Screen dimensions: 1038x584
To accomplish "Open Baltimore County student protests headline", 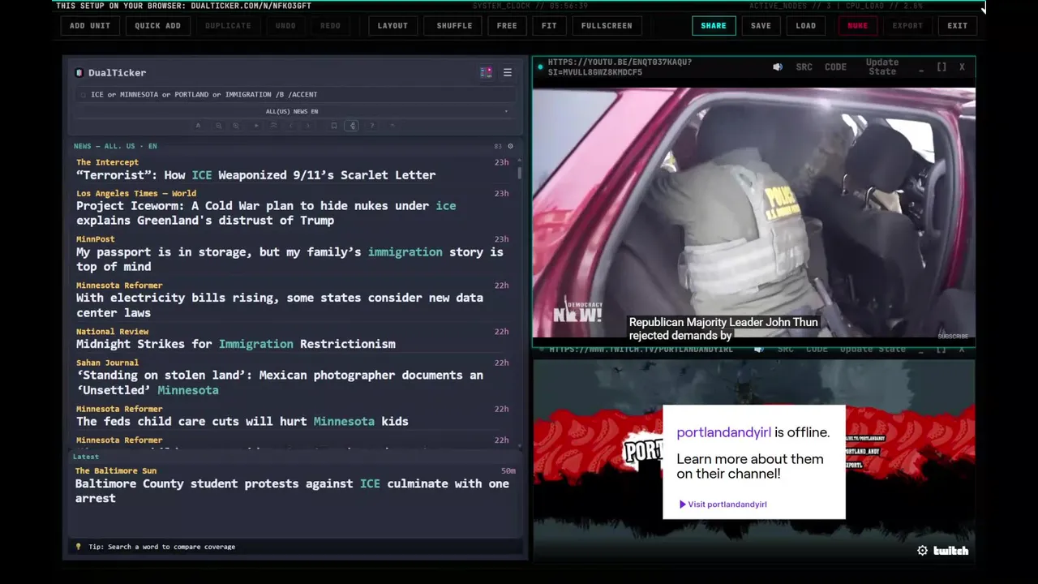I will [292, 491].
